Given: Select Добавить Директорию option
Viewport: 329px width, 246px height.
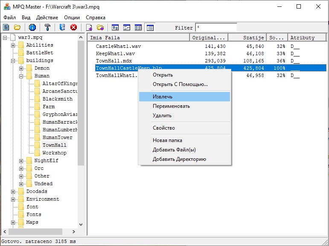Looking at the screenshot, I should (185, 159).
